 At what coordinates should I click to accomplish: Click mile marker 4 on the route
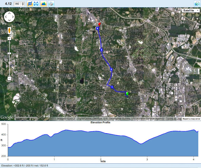[x=97, y=28]
